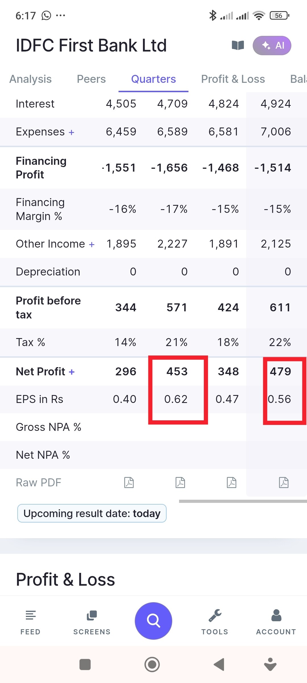
Task: Open third Raw PDF document icon
Action: [x=232, y=483]
